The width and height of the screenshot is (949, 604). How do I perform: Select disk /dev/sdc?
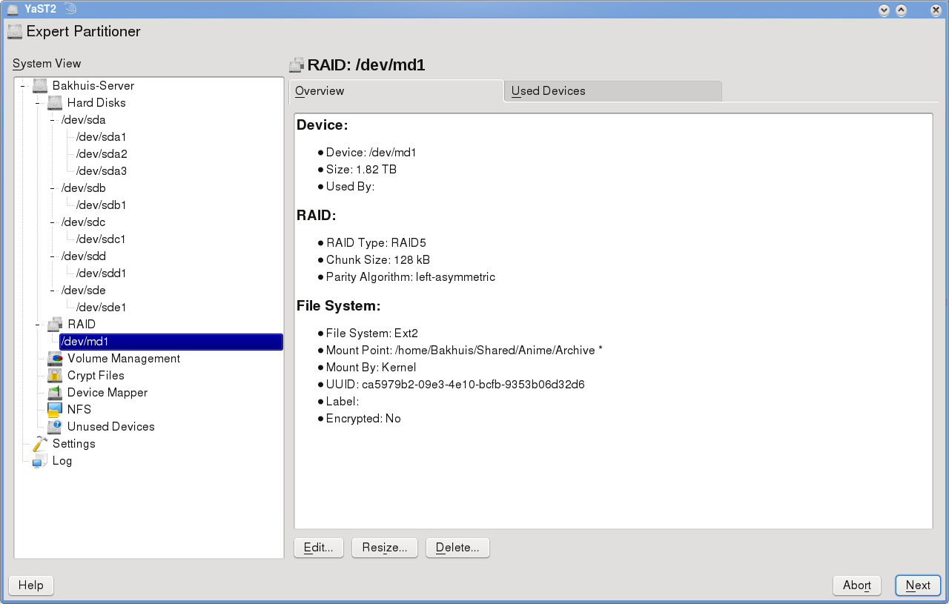pos(84,222)
